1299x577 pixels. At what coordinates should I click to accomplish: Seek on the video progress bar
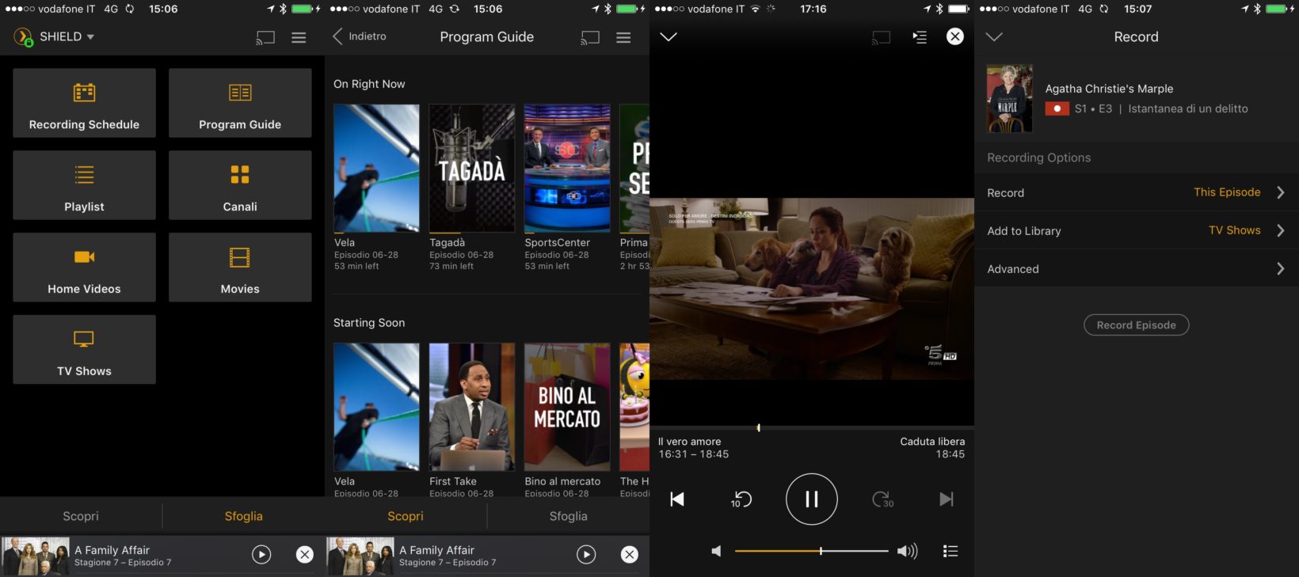[812, 427]
